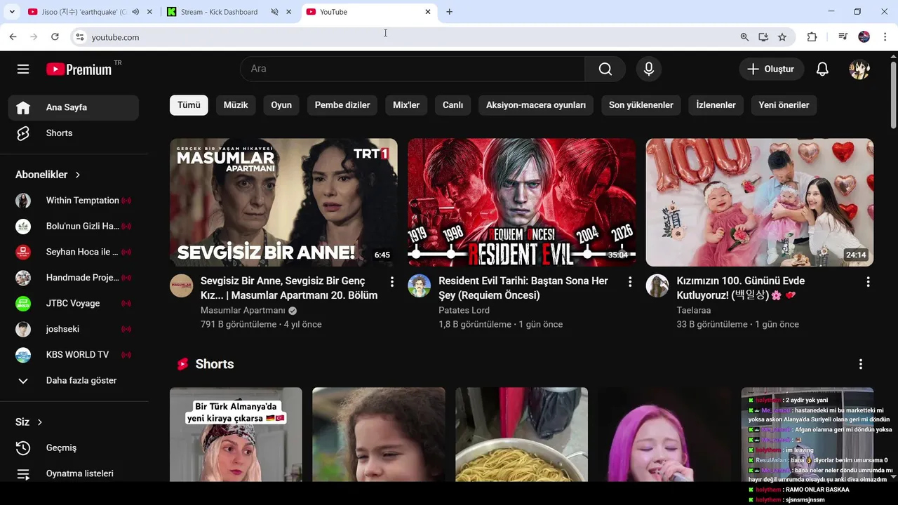Go back with browser back arrow
This screenshot has width=898, height=505.
click(13, 37)
